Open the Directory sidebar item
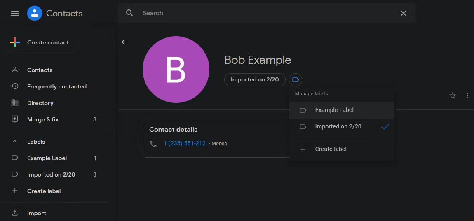This screenshot has height=221, width=474. 40,103
